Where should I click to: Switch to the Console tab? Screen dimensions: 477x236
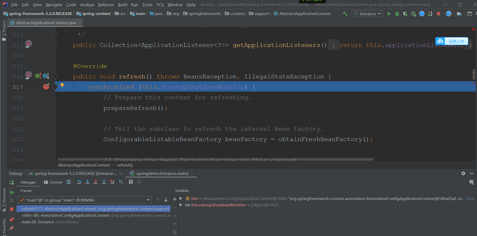click(53, 182)
